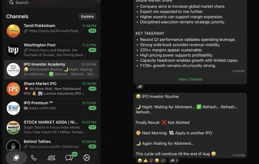Click IPO Investor Academy avatar

click(x=13, y=69)
